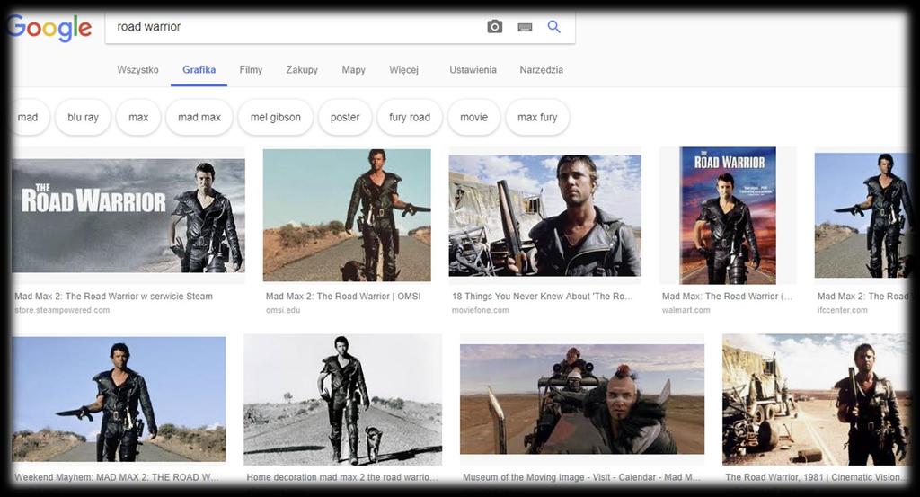Open the moviefone close-up image thumbnail
Viewport: 920px width, 497px height.
pos(545,216)
